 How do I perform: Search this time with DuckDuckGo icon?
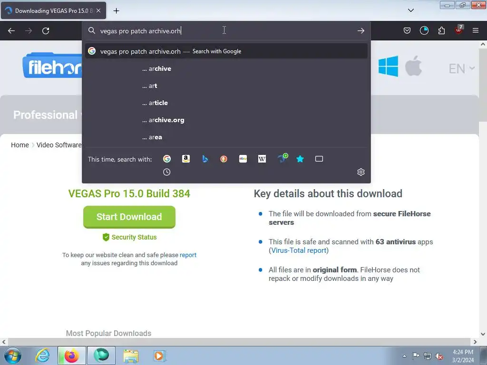224,159
